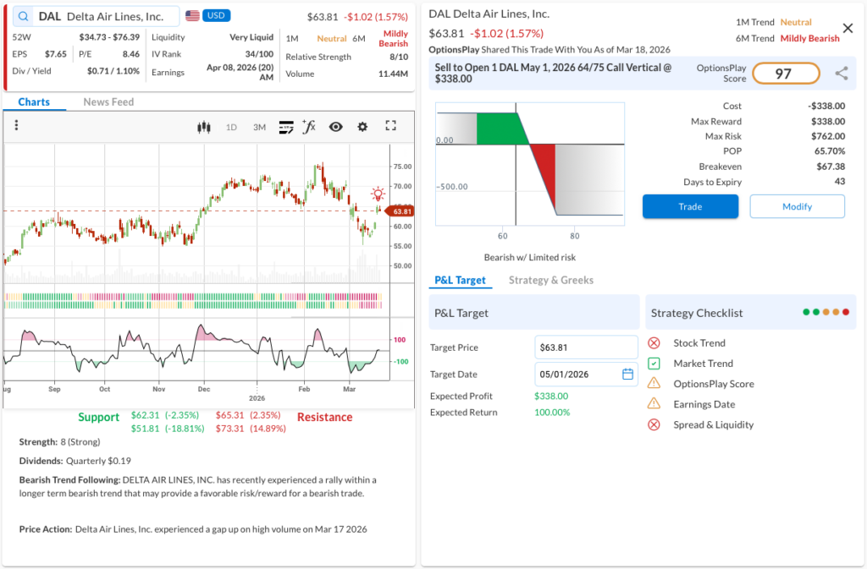Open the fx indicators menu

point(309,127)
